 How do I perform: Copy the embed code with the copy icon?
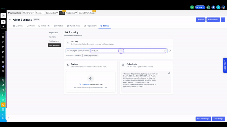169,73
